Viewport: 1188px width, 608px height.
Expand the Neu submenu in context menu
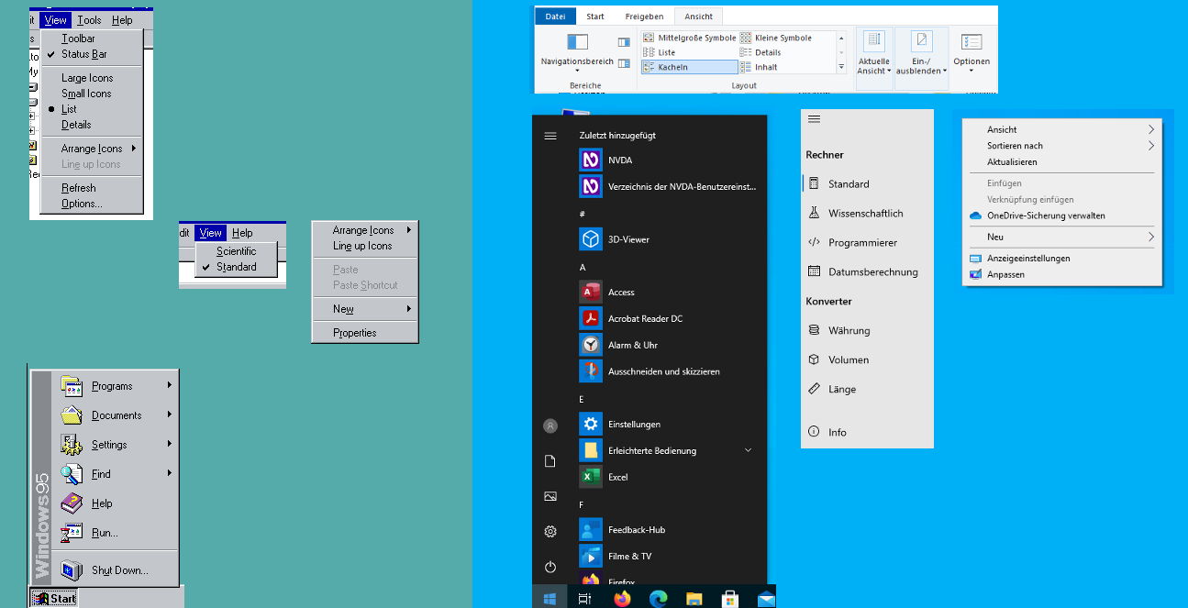coord(1062,237)
